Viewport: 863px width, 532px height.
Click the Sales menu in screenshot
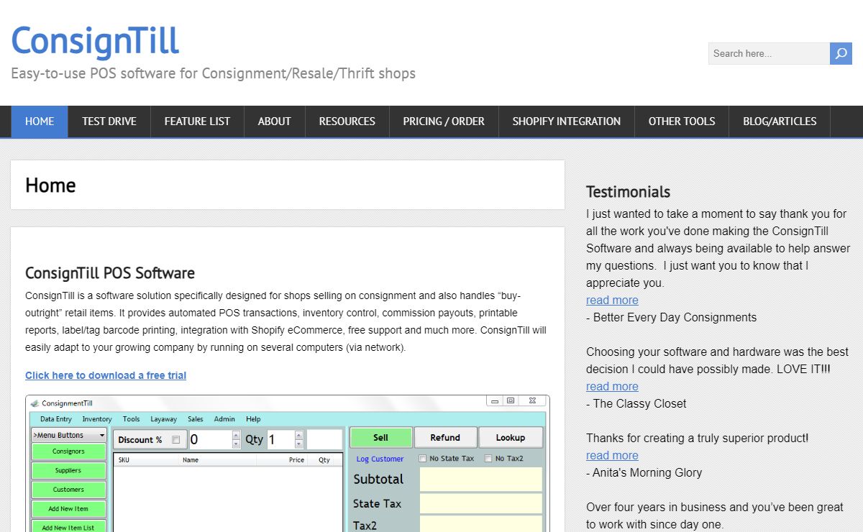click(196, 419)
